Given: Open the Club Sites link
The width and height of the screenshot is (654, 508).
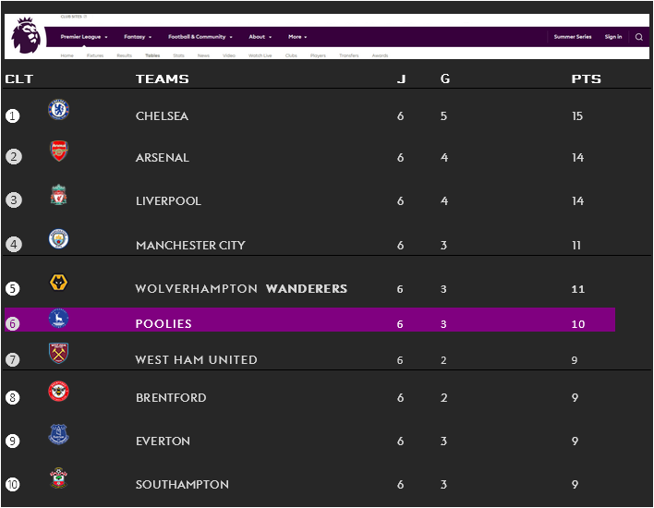Looking at the screenshot, I should tap(73, 17).
